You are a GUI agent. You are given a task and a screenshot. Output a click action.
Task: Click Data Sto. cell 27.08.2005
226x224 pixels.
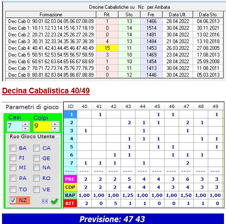point(208,48)
